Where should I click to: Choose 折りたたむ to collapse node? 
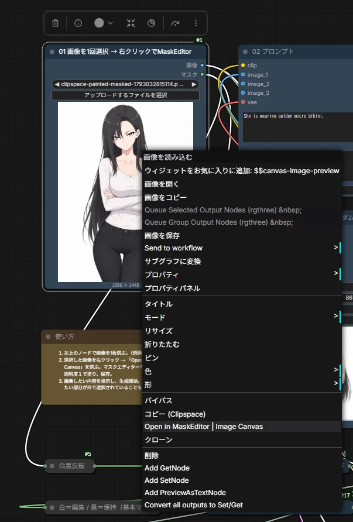[x=242, y=344]
